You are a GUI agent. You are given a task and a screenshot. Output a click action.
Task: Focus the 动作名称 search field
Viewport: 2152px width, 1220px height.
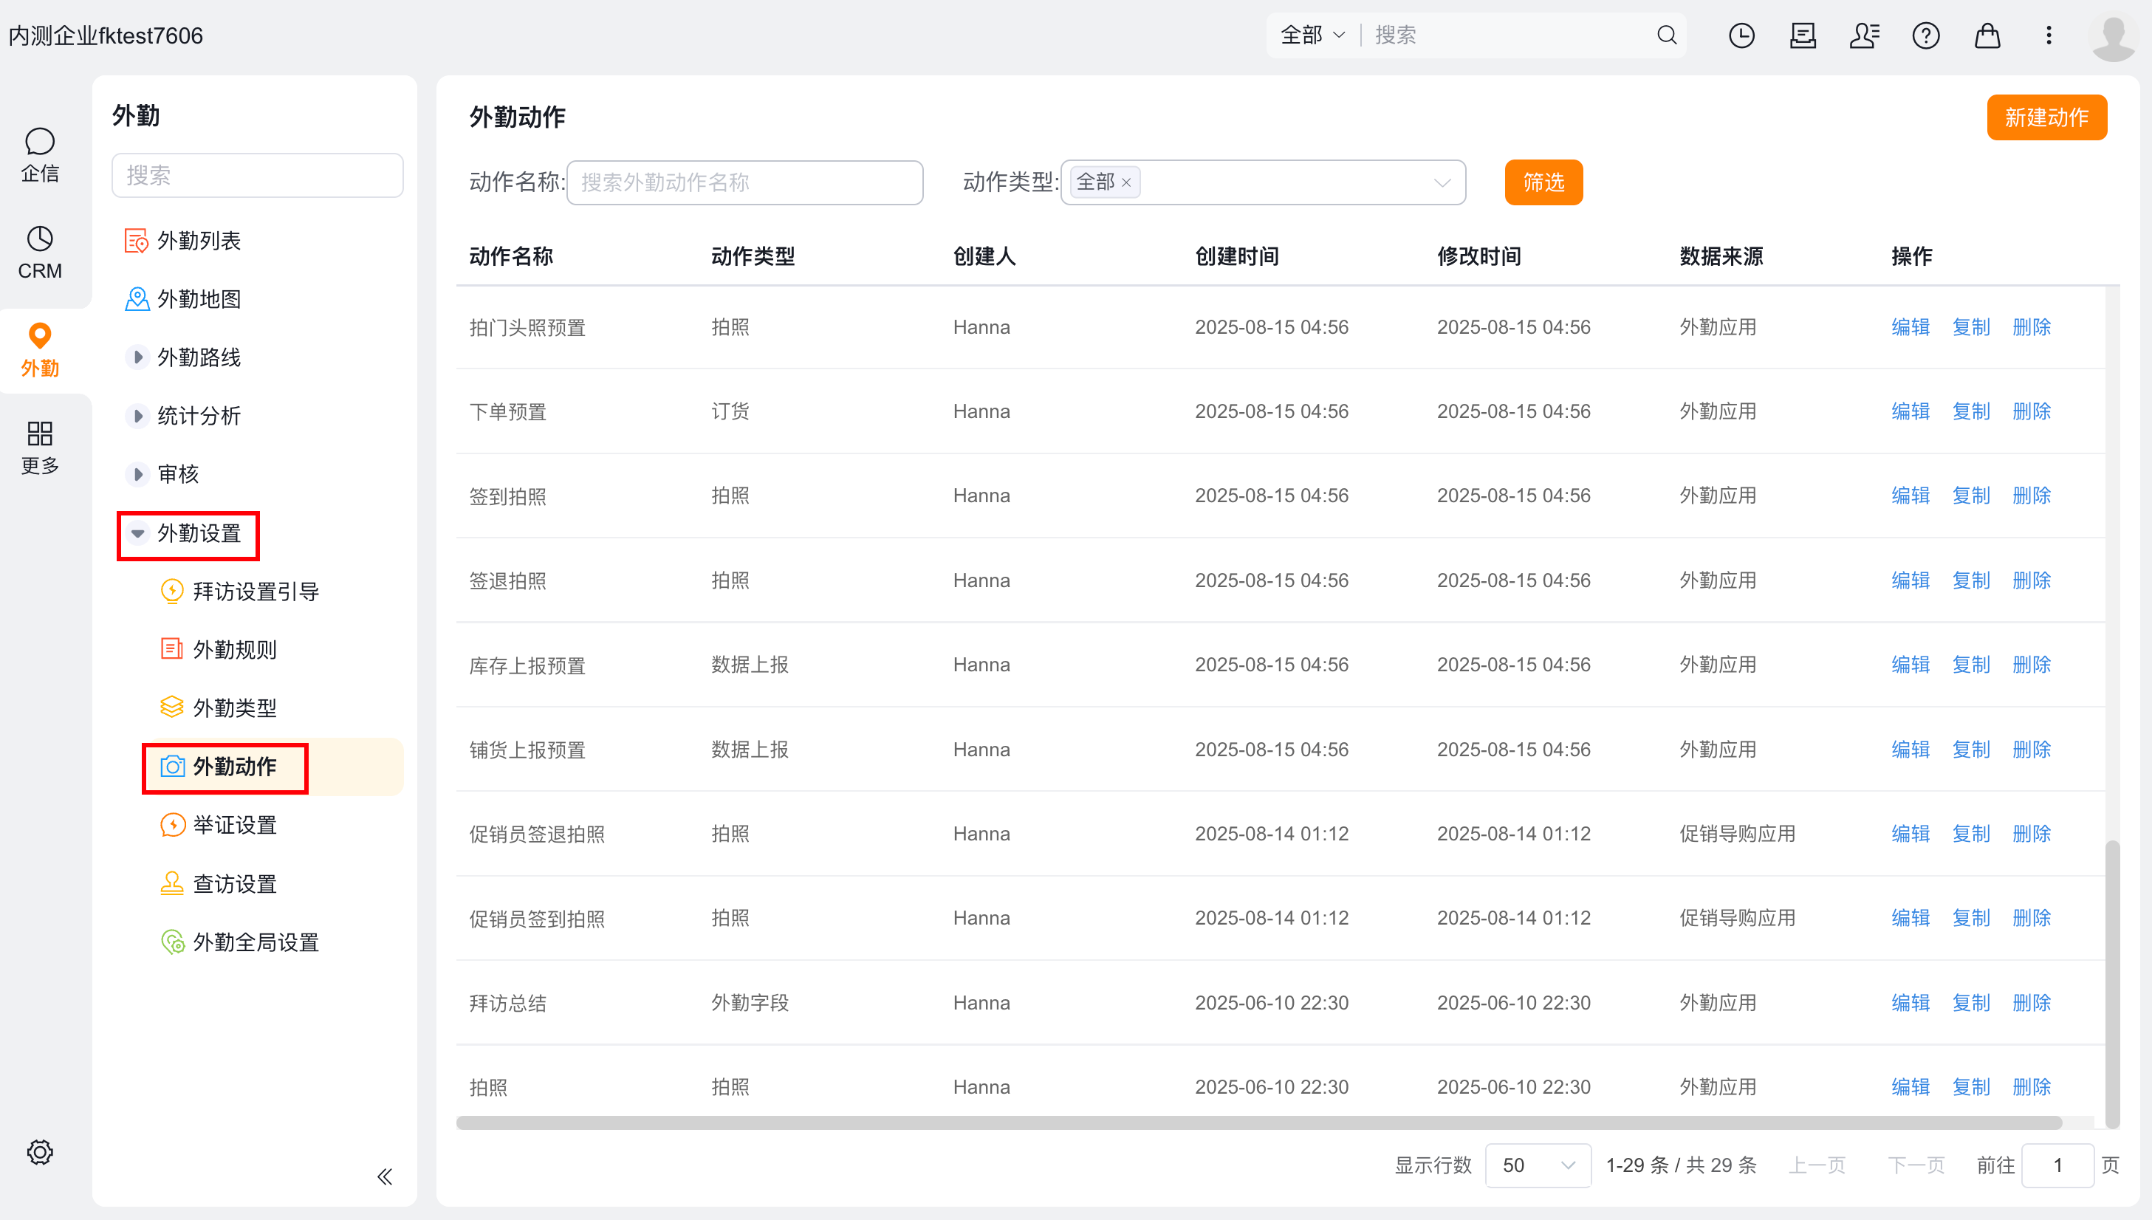coord(744,182)
